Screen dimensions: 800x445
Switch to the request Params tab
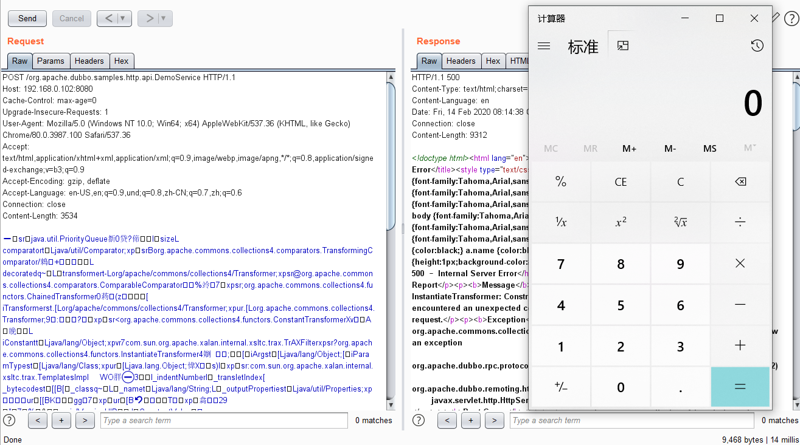coord(50,61)
